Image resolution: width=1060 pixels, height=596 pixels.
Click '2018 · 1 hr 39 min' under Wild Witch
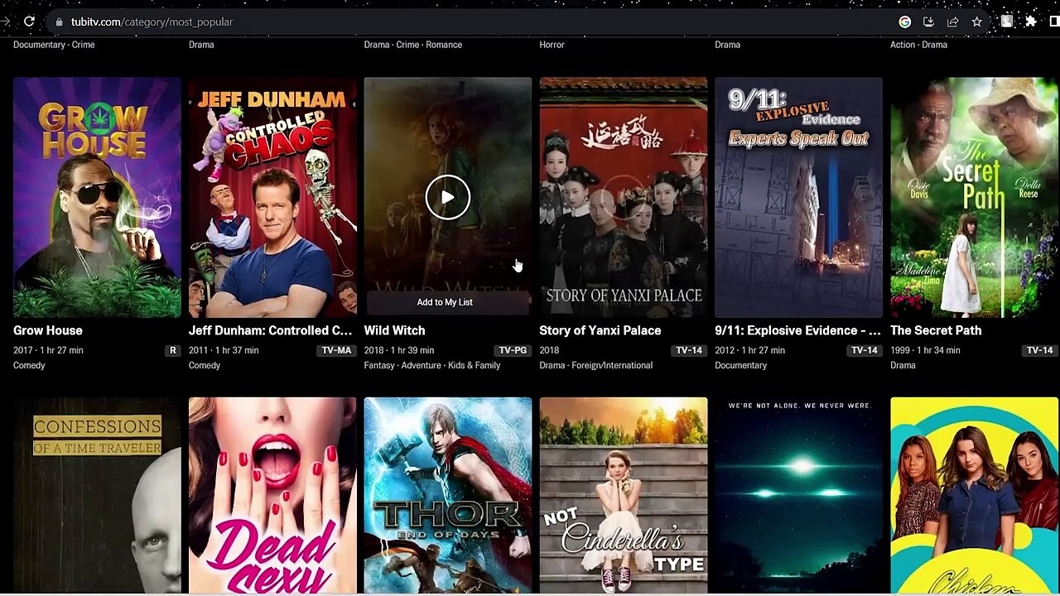point(399,350)
